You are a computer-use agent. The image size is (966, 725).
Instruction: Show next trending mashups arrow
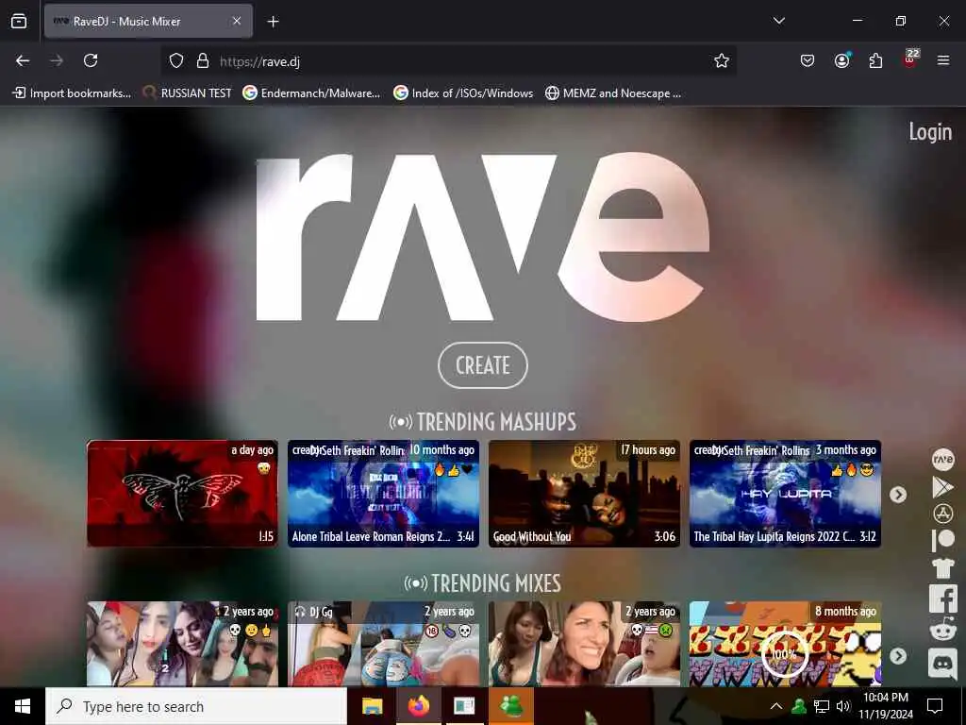(898, 495)
